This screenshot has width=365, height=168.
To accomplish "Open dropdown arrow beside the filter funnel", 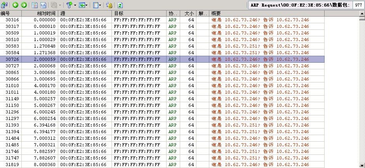I will click(75, 5).
